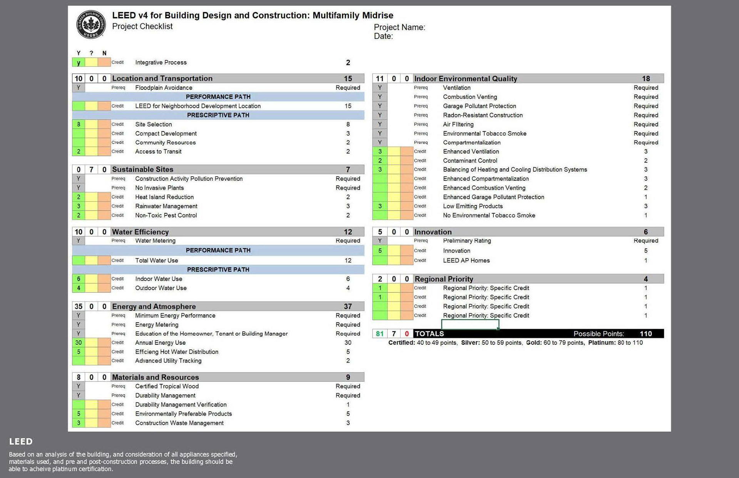Viewport: 739px width, 478px height.
Task: Click the green 81 total points cell
Action: coord(380,334)
